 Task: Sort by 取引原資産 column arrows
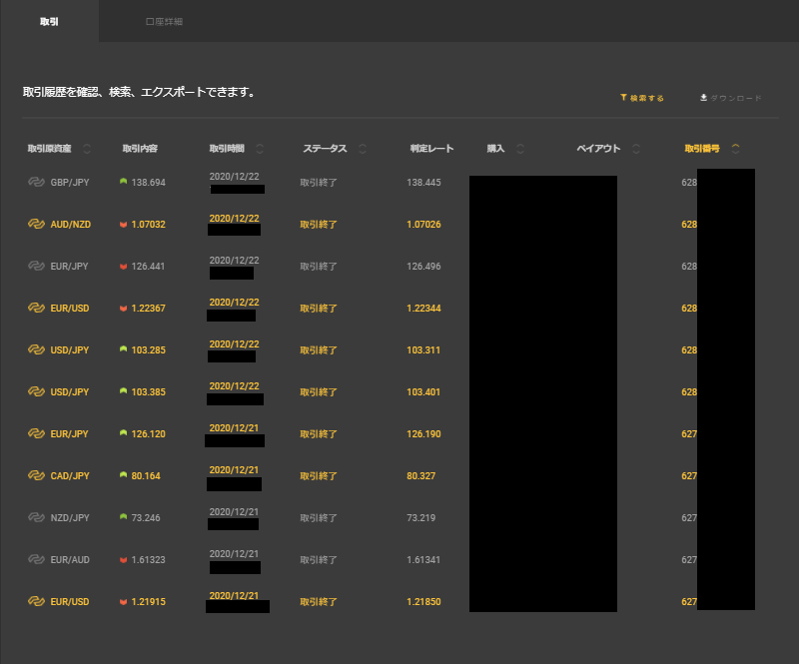point(87,149)
